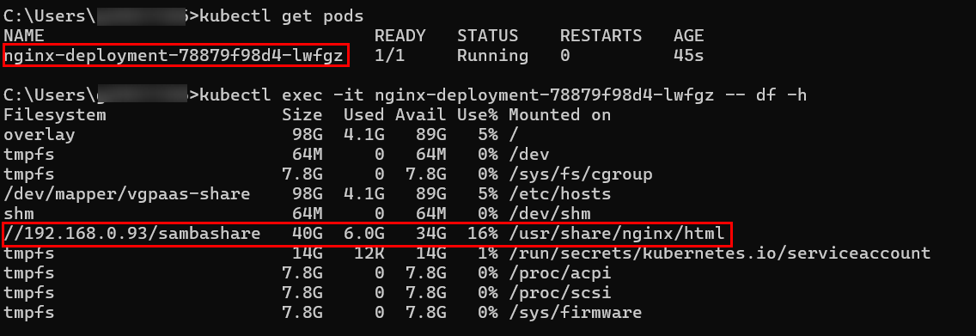Click the 45s age value
The height and width of the screenshot is (336, 976).
pyautogui.click(x=688, y=55)
